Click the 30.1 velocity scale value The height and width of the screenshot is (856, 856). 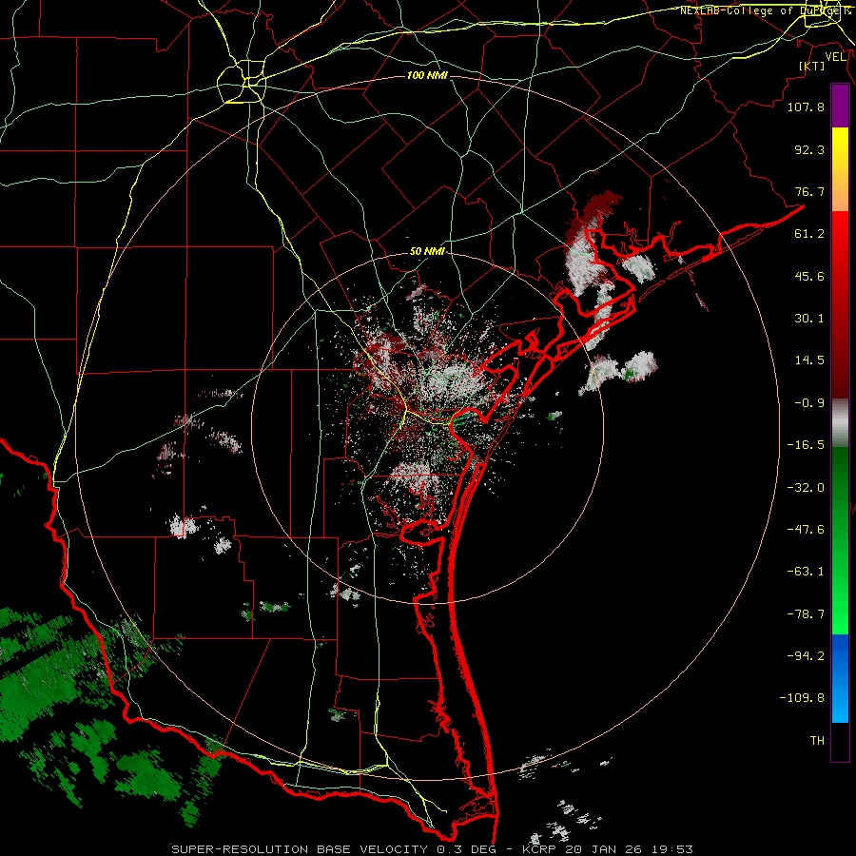coord(809,319)
